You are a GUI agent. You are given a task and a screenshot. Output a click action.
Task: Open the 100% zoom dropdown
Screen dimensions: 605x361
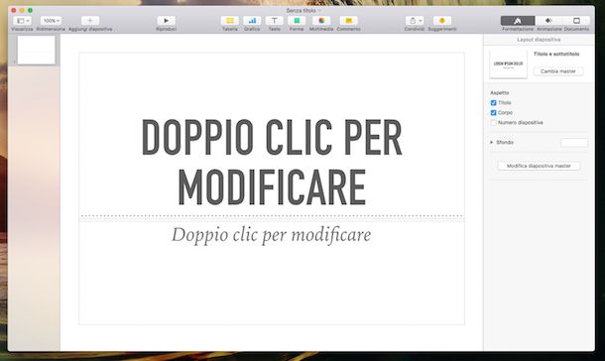51,21
